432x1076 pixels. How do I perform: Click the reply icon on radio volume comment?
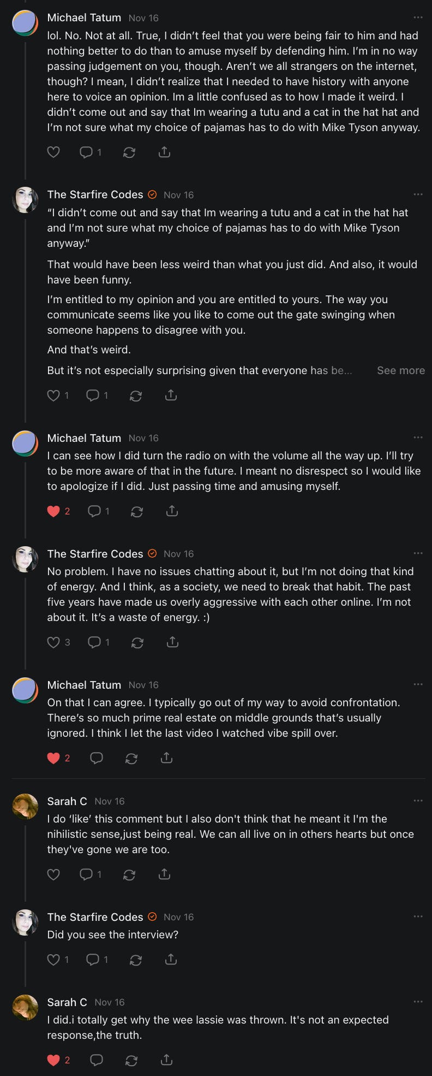95,511
